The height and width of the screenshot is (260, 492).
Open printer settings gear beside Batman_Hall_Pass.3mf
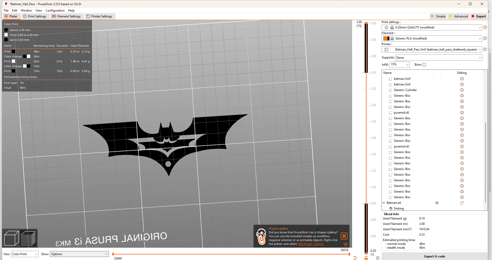[x=485, y=49]
